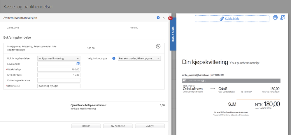Edit the Beskrivelse text field
291x135 pixels.
[59, 86]
